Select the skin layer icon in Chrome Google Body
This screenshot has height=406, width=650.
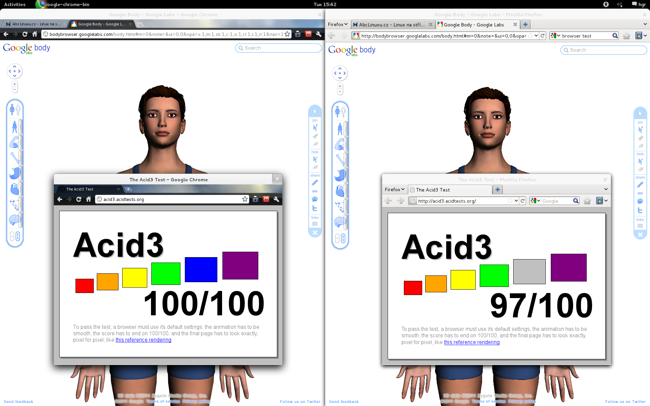tap(14, 127)
